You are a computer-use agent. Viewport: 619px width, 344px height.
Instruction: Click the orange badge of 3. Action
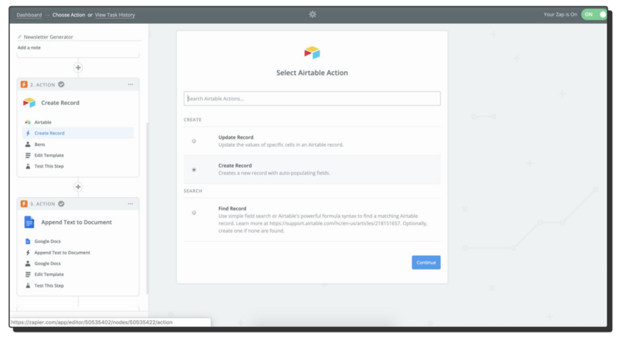(24, 204)
